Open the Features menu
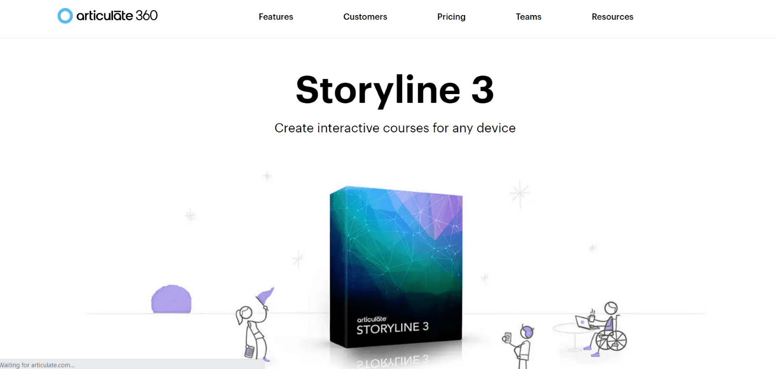Image resolution: width=776 pixels, height=369 pixels. click(276, 16)
